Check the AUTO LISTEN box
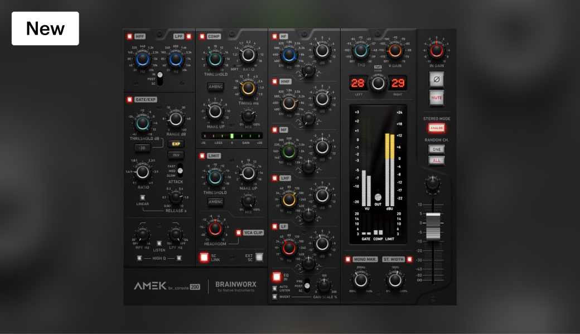This screenshot has width=580, height=334. pyautogui.click(x=274, y=288)
